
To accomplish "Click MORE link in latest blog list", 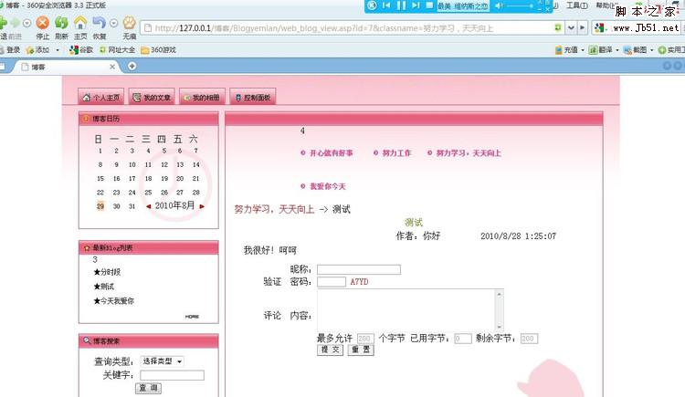I will [x=192, y=317].
